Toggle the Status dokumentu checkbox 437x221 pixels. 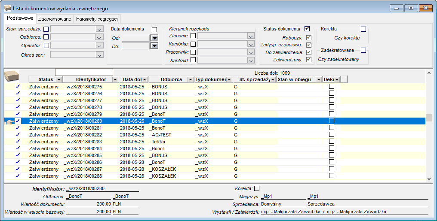pos(307,29)
